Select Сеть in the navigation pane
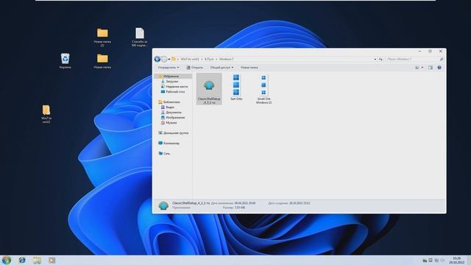Viewport: 471px width, 265px height. click(164, 154)
